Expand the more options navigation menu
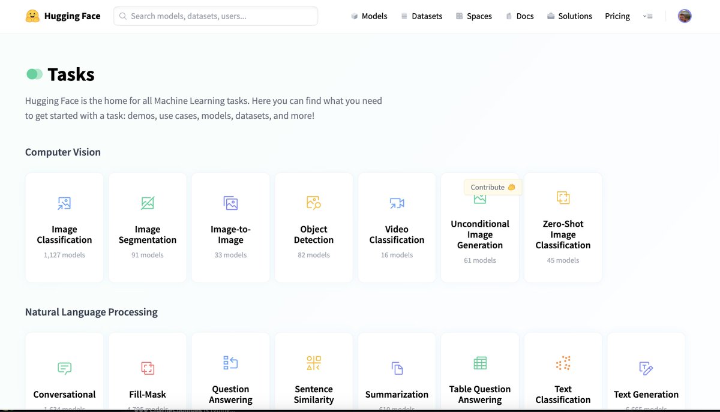Viewport: 720px width, 412px height. (647, 16)
